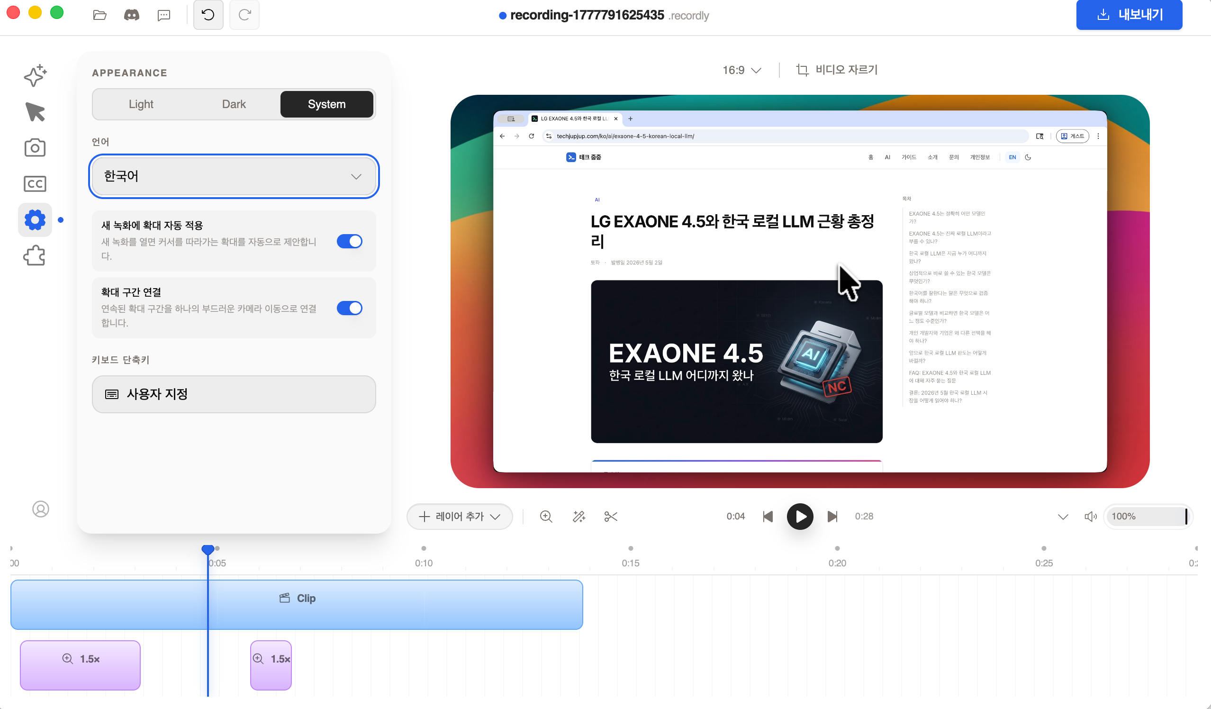The height and width of the screenshot is (709, 1211).
Task: Click the scissors cut tool
Action: point(611,516)
